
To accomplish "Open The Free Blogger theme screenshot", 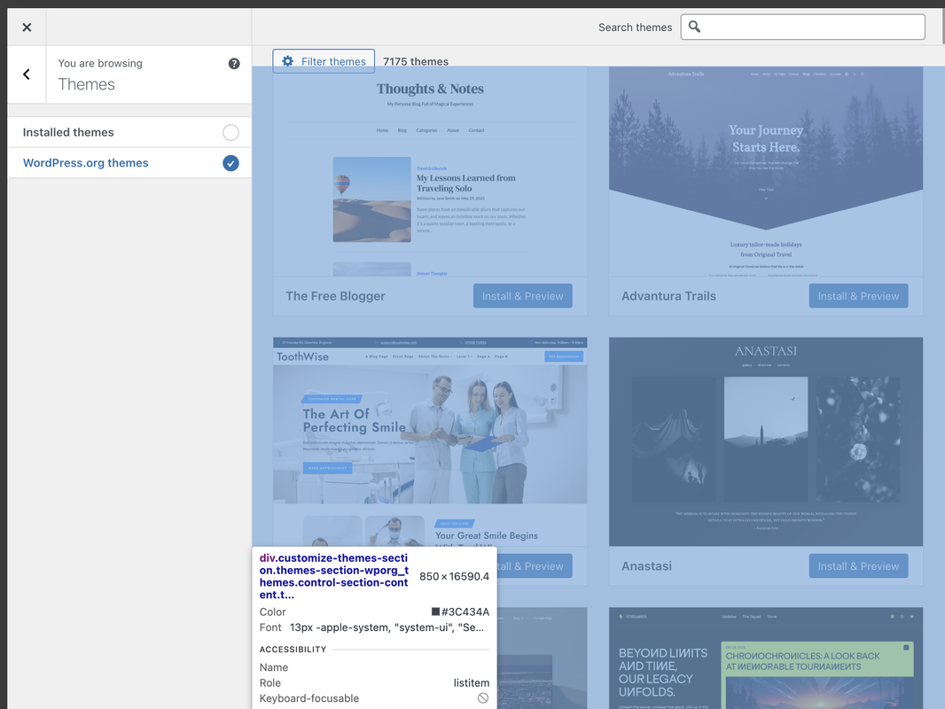I will point(430,172).
